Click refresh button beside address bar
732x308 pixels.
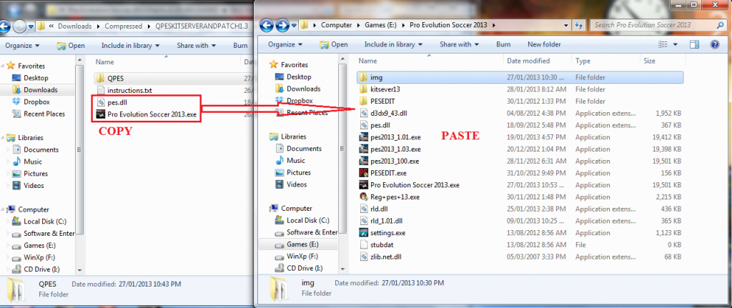(x=580, y=25)
